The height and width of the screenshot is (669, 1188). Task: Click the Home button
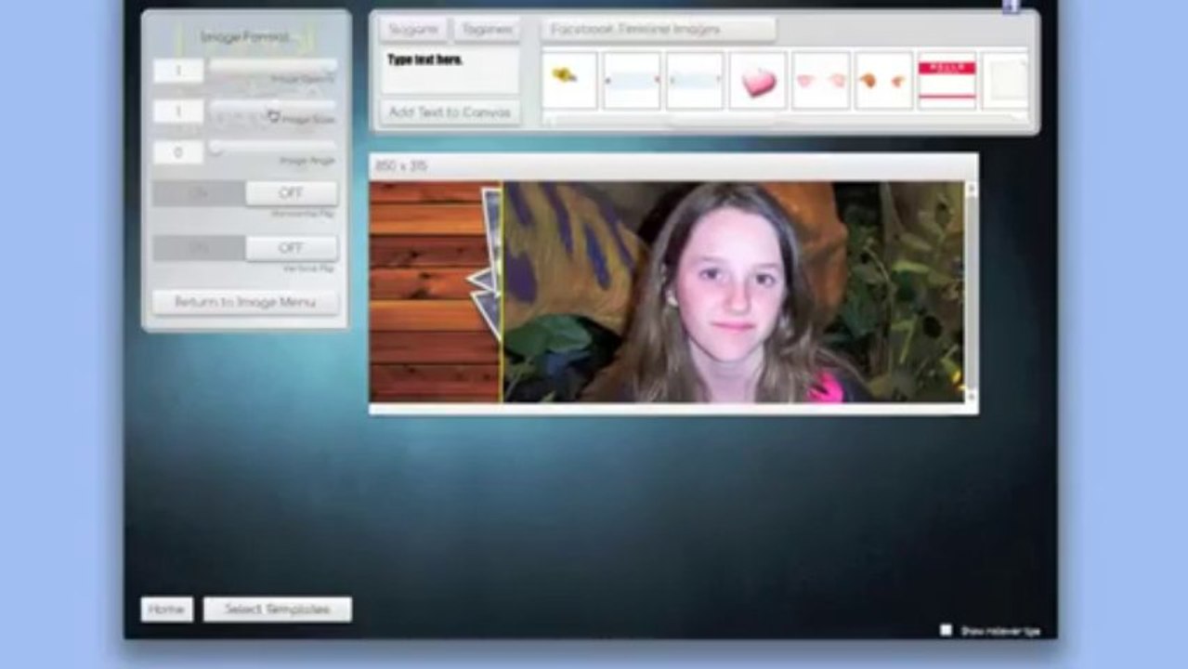pyautogui.click(x=167, y=610)
